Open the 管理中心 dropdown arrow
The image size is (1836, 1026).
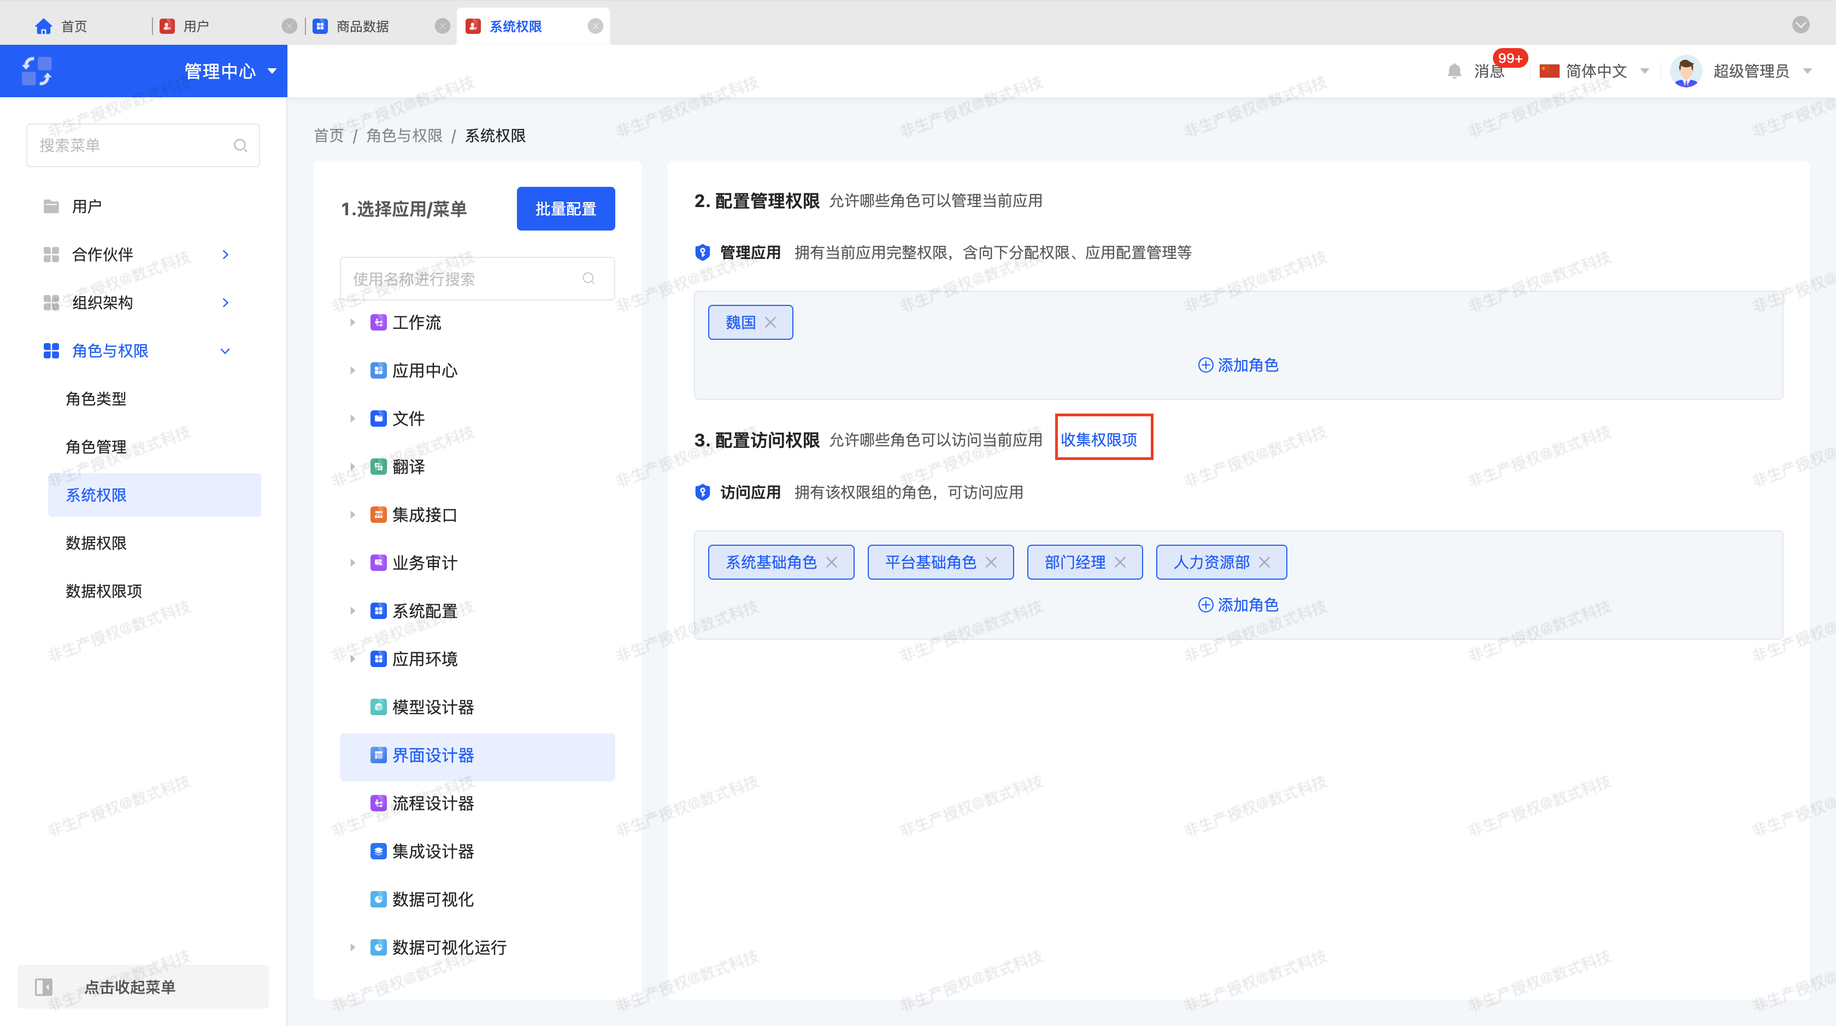pos(272,71)
